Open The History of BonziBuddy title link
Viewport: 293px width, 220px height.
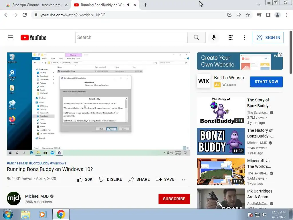click(260, 133)
